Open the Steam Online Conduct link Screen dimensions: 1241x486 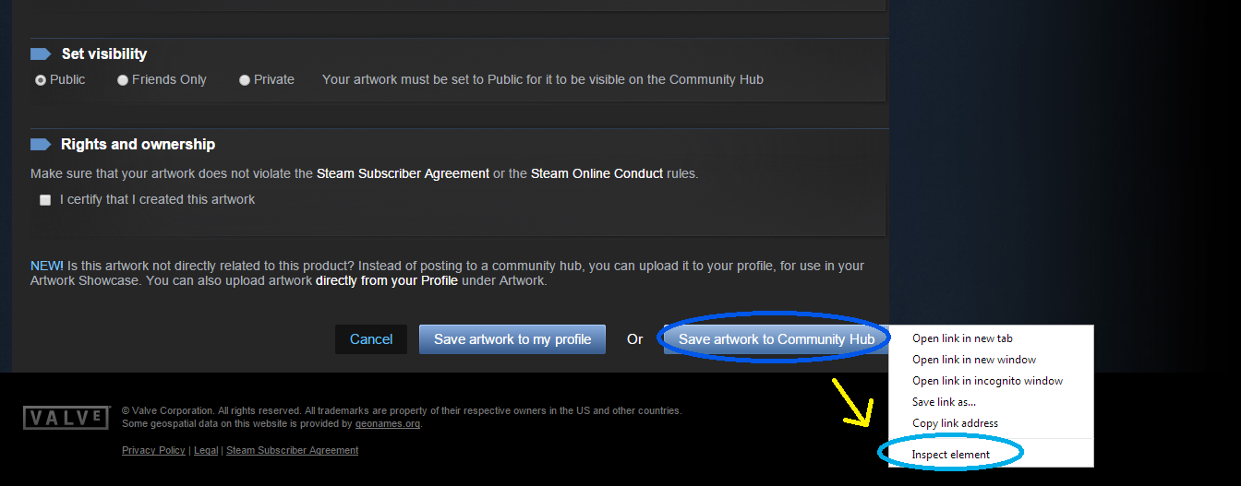tap(596, 173)
